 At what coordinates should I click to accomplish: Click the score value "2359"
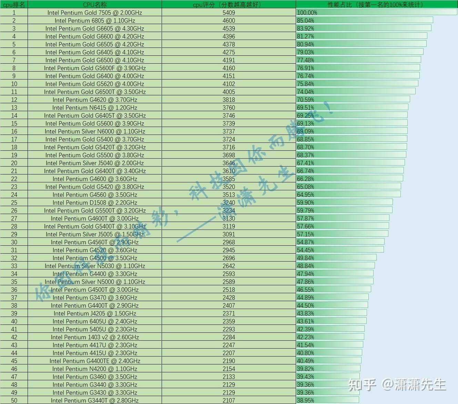(229, 321)
